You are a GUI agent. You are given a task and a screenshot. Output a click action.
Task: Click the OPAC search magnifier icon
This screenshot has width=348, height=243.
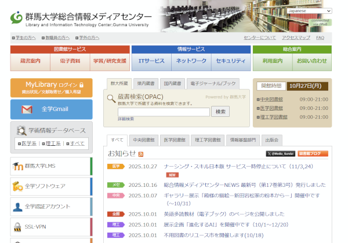click(111, 99)
